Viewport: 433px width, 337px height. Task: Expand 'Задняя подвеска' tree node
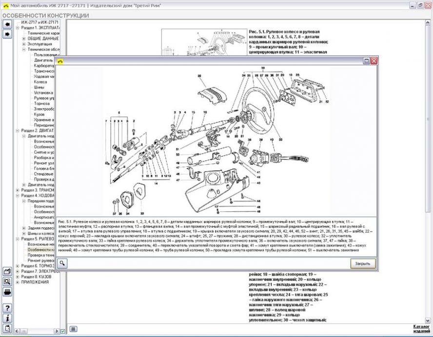(x=24, y=228)
